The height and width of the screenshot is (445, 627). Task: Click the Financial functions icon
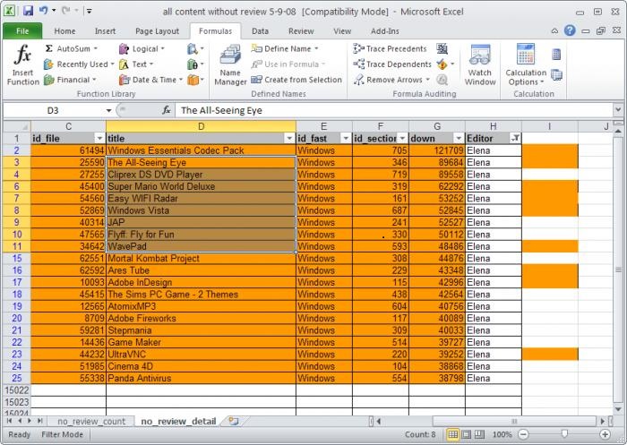48,80
